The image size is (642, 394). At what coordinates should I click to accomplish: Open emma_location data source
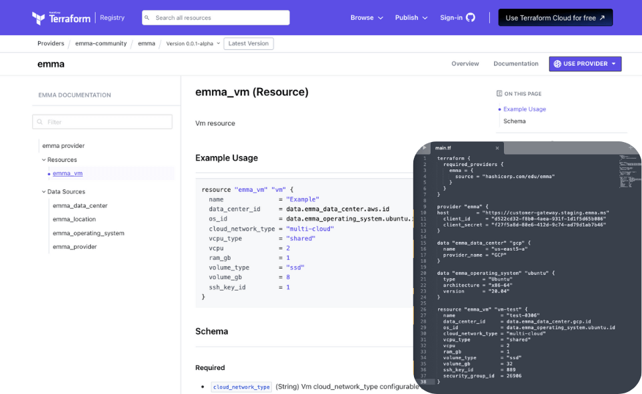click(74, 219)
